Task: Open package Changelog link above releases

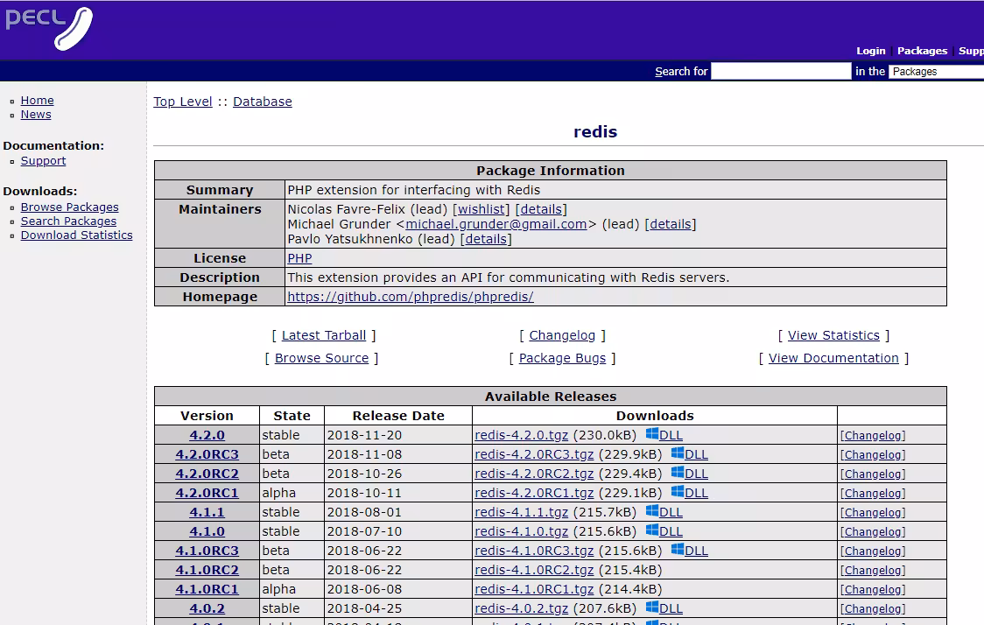Action: (x=562, y=335)
